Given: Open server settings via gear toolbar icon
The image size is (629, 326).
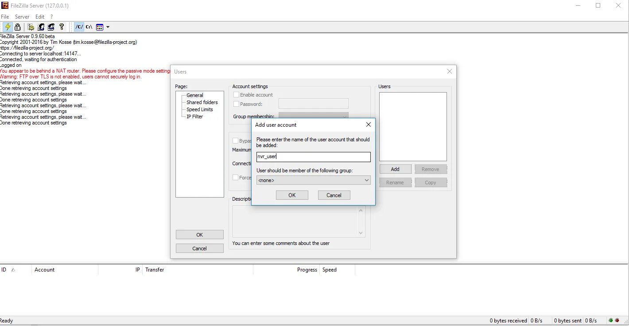Looking at the screenshot, I should tap(31, 27).
